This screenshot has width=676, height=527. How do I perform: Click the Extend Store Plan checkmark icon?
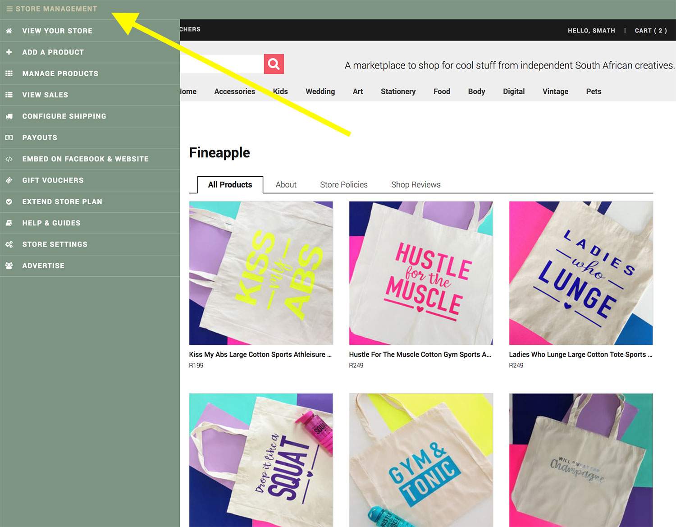coord(9,202)
